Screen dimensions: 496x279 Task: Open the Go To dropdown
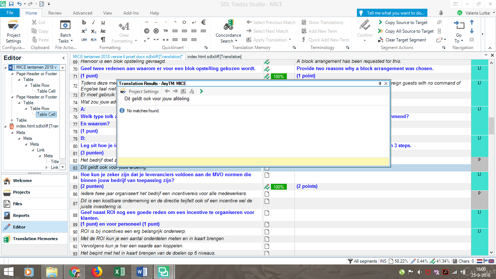pyautogui.click(x=459, y=38)
